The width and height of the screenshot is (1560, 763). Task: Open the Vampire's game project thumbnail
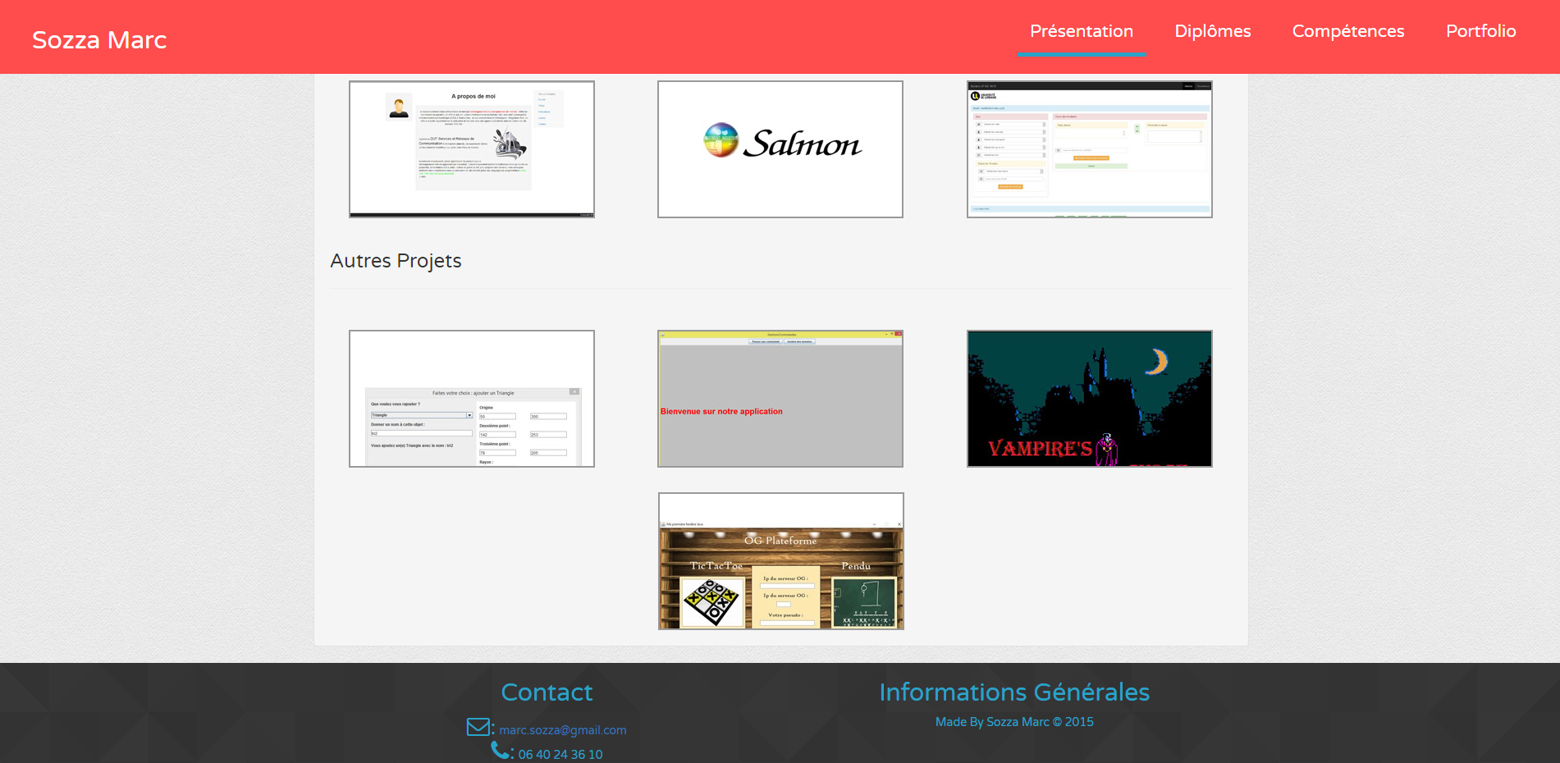tap(1089, 399)
